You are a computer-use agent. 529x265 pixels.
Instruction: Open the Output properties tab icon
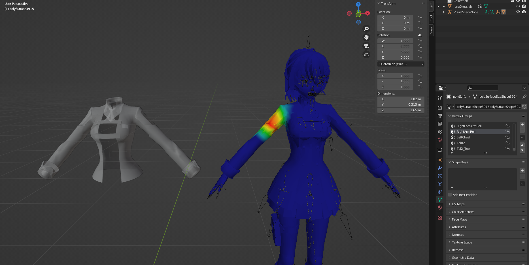(440, 116)
